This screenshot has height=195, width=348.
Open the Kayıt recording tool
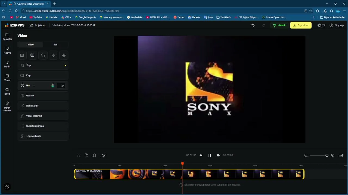(7, 92)
